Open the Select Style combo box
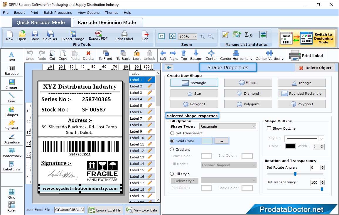 [229, 180]
